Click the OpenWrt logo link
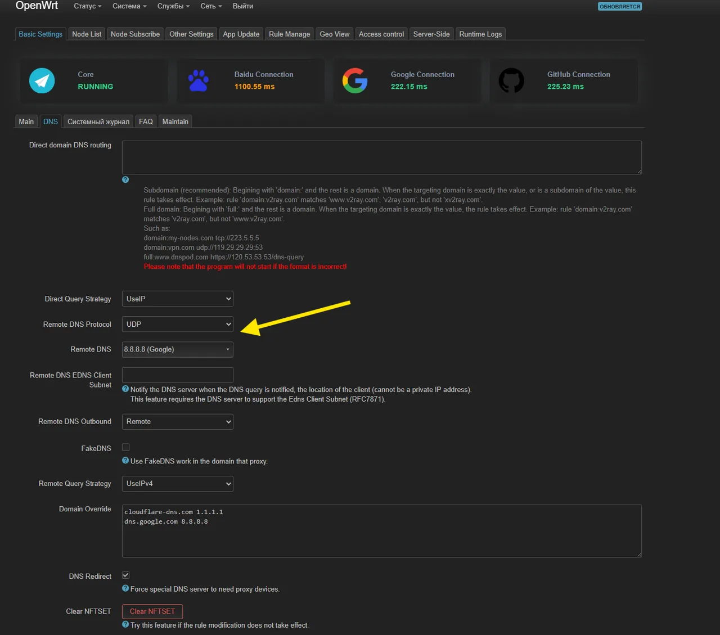720x635 pixels. pos(37,6)
